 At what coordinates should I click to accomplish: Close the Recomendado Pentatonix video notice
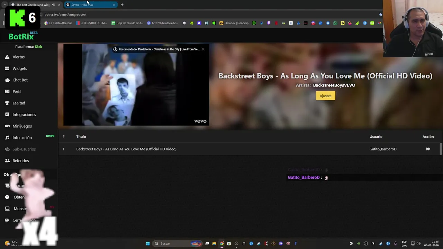[x=203, y=49]
